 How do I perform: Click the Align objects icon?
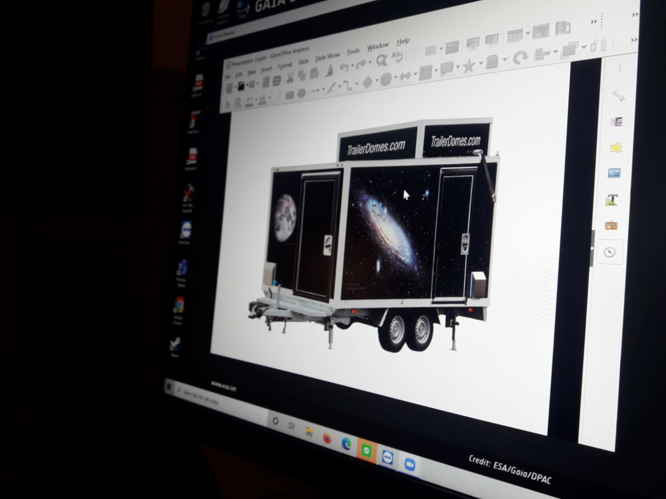tap(542, 55)
